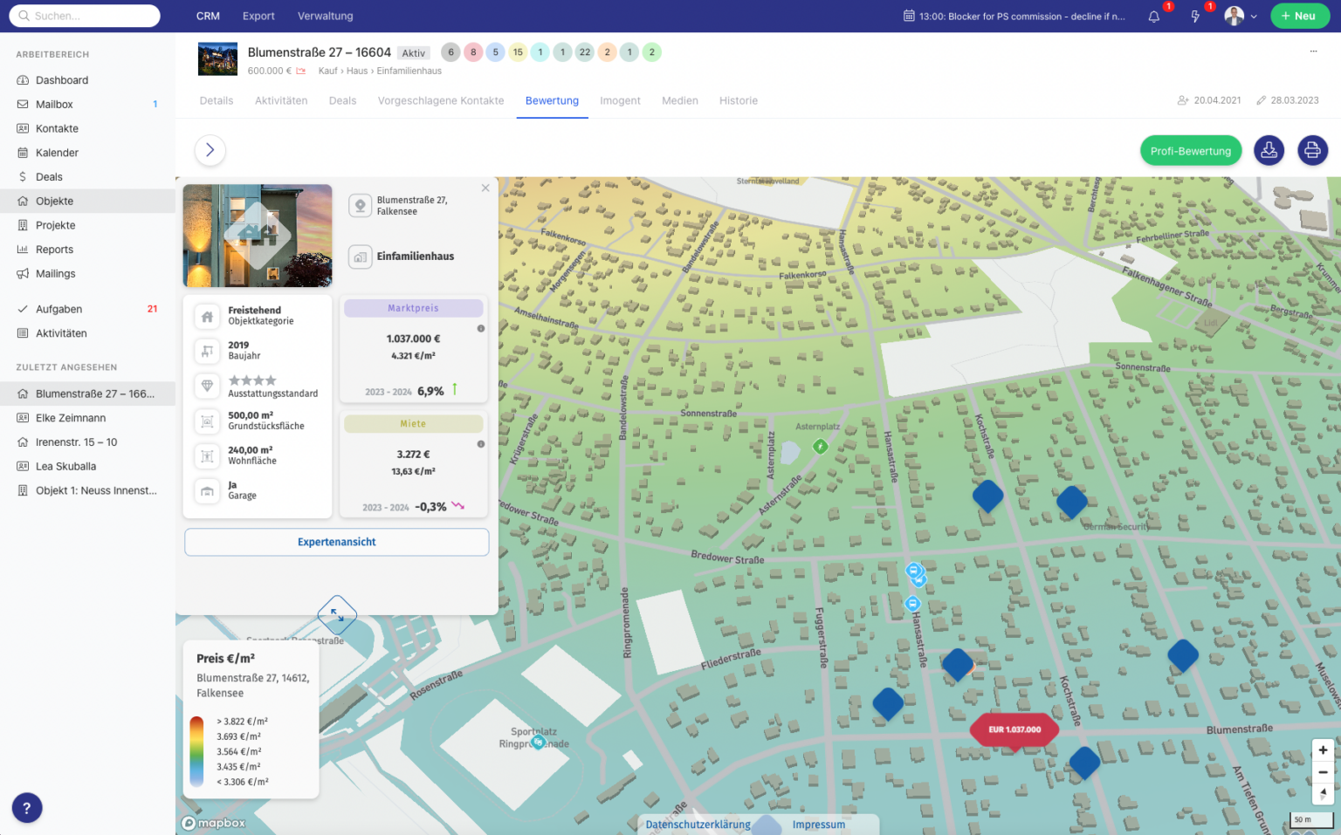Click the expand arrows map marker
Screen dimensions: 1341x835
coord(337,615)
